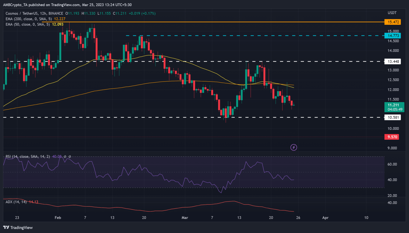Click the 10.581 support price label
Image resolution: width=409 pixels, height=233 pixels.
pyautogui.click(x=393, y=117)
